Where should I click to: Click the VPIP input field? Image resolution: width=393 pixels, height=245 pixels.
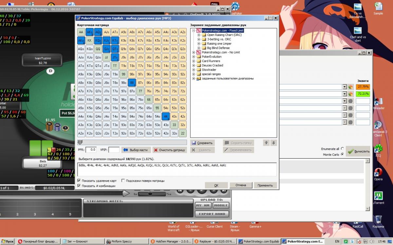(x=114, y=150)
